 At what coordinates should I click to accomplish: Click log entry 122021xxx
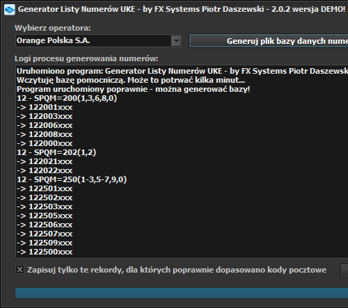coord(45,161)
